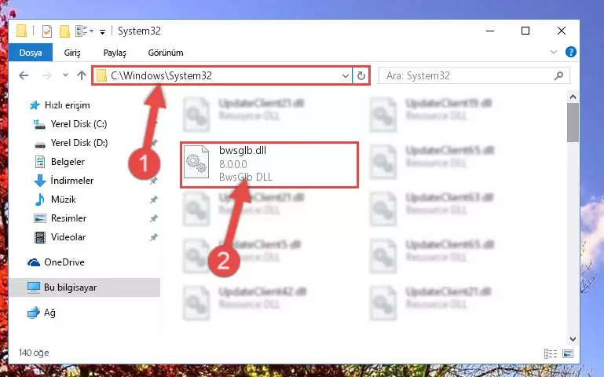Switch to details view in status bar

click(551, 353)
